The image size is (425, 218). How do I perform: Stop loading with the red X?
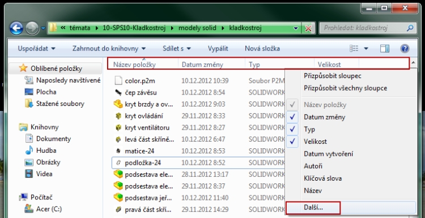[308, 28]
